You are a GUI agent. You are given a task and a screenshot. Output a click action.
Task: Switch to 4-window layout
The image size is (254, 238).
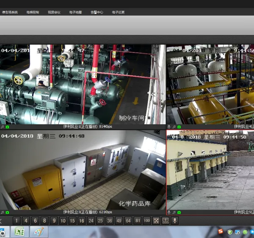point(26,221)
